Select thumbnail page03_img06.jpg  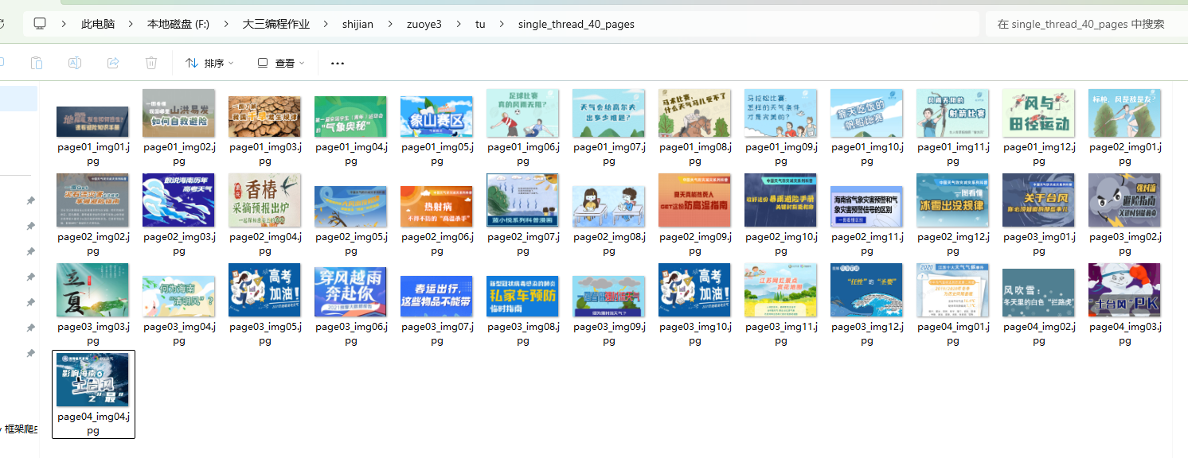coord(350,292)
